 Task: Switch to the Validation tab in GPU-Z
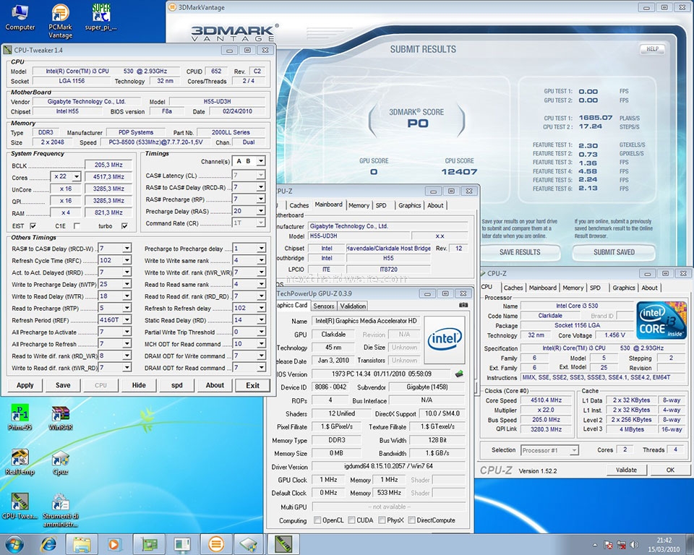[x=353, y=306]
